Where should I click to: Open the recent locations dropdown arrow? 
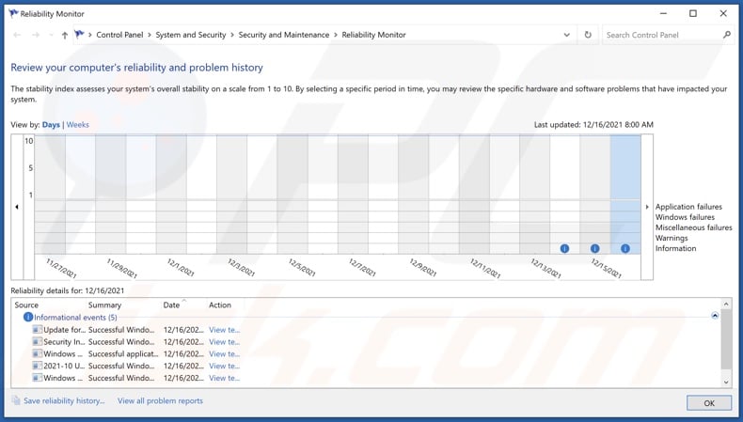51,35
